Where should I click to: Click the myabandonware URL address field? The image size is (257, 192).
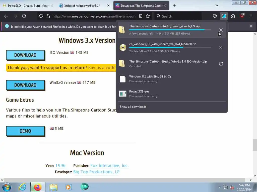coord(94,16)
